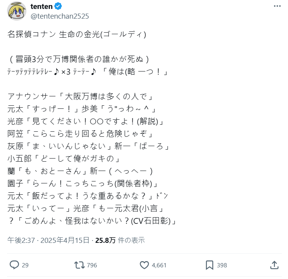The height and width of the screenshot is (279, 288).
Task: Click the 398 bookmarks count
Action: coord(222,265)
